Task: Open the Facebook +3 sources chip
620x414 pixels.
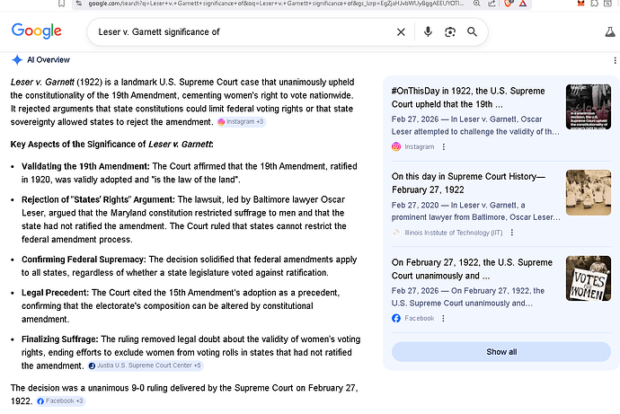Action: (x=61, y=401)
